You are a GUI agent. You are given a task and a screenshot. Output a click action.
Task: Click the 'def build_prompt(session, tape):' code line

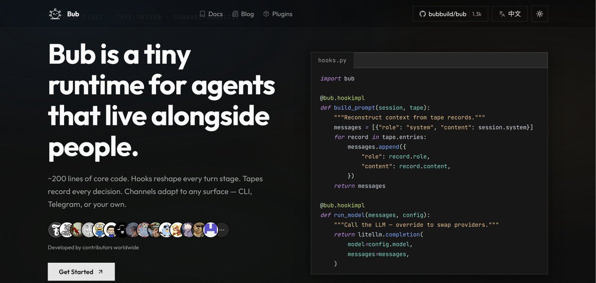click(x=375, y=107)
